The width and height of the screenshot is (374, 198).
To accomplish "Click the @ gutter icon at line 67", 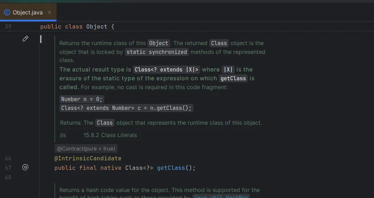I will (x=25, y=167).
